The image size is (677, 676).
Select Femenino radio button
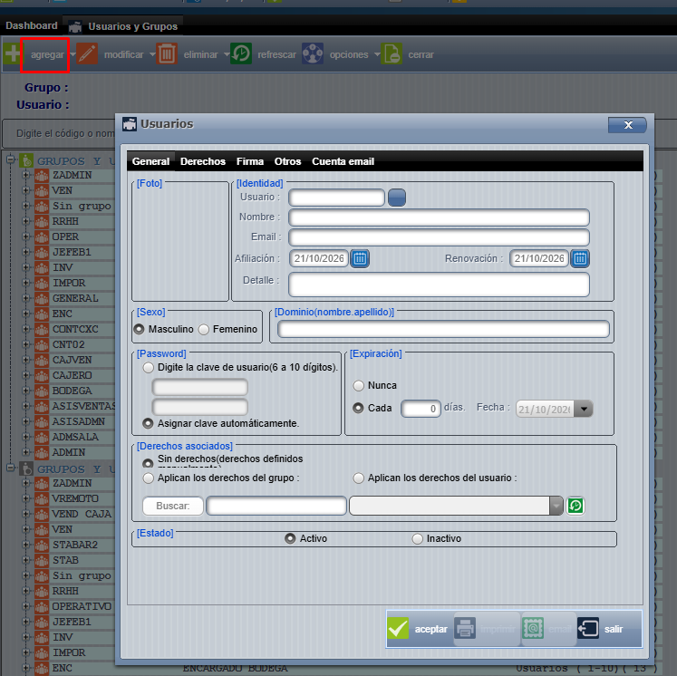(203, 329)
